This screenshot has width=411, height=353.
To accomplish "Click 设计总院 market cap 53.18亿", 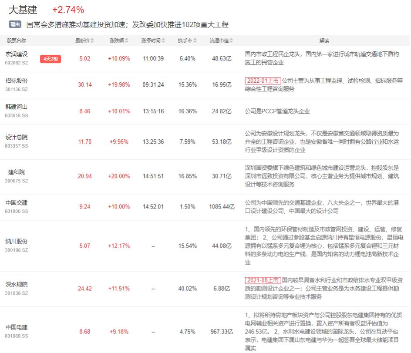I will (222, 142).
